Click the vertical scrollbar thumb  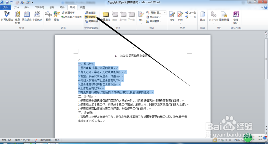[266, 59]
